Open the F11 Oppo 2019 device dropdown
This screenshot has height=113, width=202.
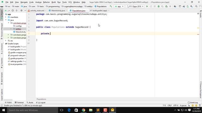(x=135, y=6)
